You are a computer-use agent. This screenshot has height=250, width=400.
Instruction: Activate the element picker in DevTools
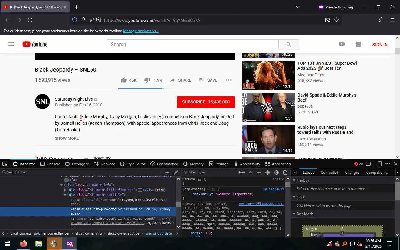pyautogui.click(x=5, y=164)
